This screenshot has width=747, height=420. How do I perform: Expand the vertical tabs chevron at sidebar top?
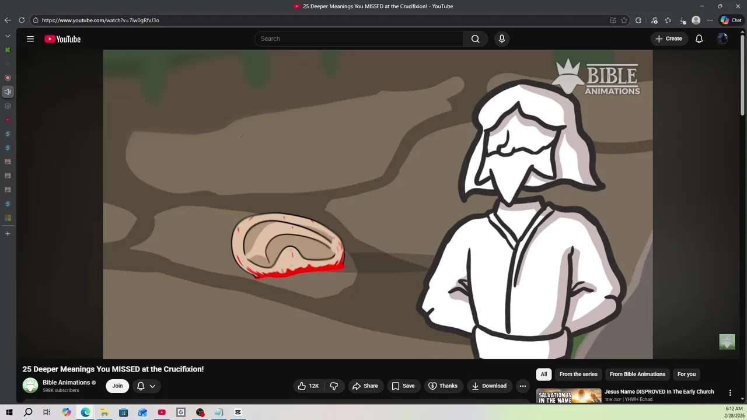click(x=8, y=36)
